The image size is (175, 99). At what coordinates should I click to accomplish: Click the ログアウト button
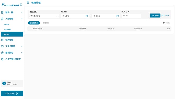click(12, 94)
